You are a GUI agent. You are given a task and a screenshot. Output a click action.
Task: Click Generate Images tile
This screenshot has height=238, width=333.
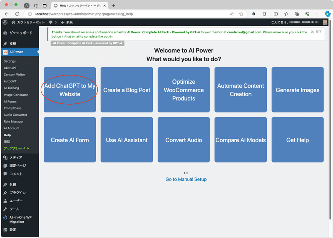(298, 90)
